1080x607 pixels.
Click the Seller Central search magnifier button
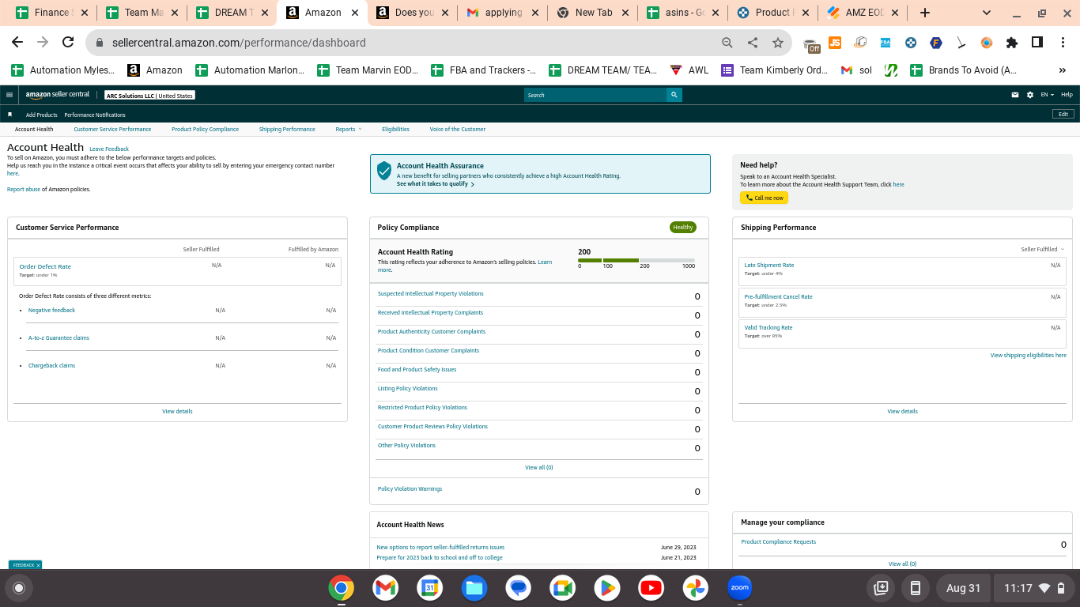pyautogui.click(x=674, y=95)
